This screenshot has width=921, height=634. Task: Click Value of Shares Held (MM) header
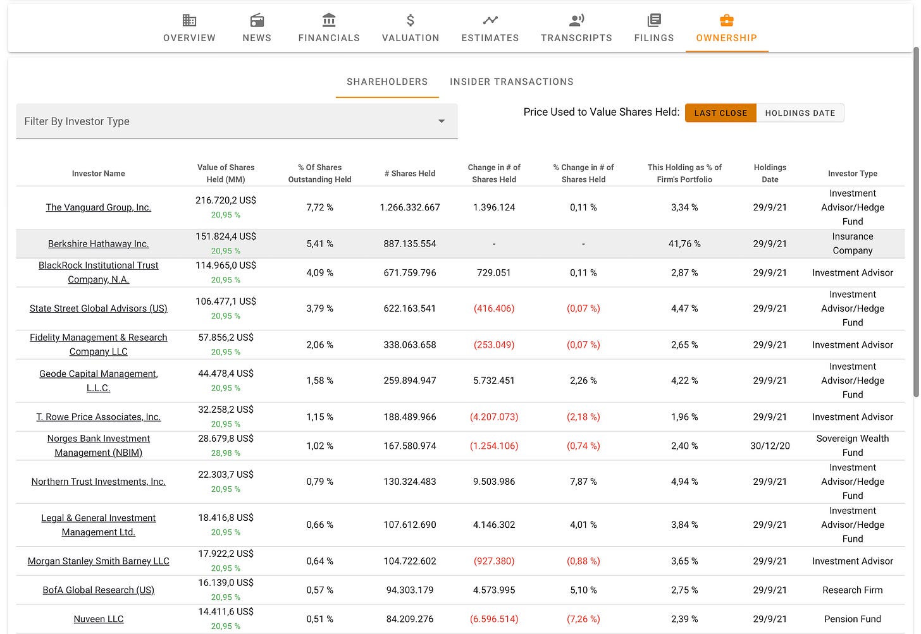tap(226, 173)
